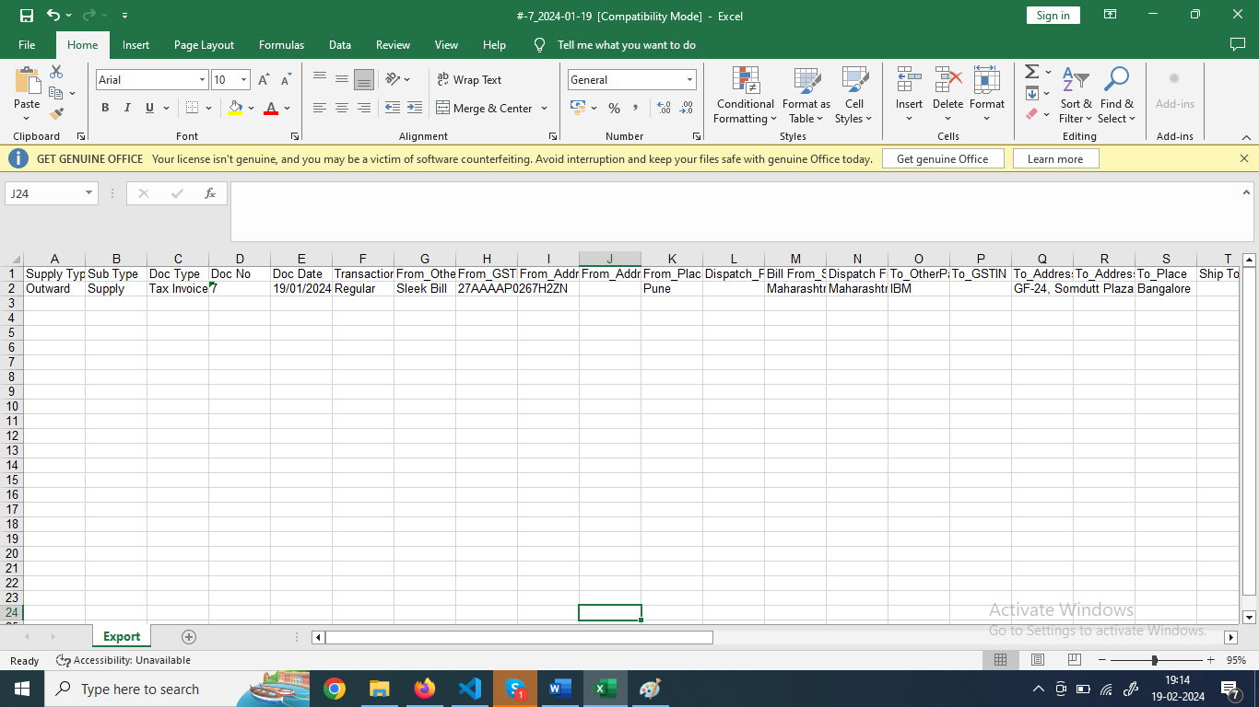The width and height of the screenshot is (1259, 707).
Task: Click the Get genuine Office button
Action: tap(942, 159)
